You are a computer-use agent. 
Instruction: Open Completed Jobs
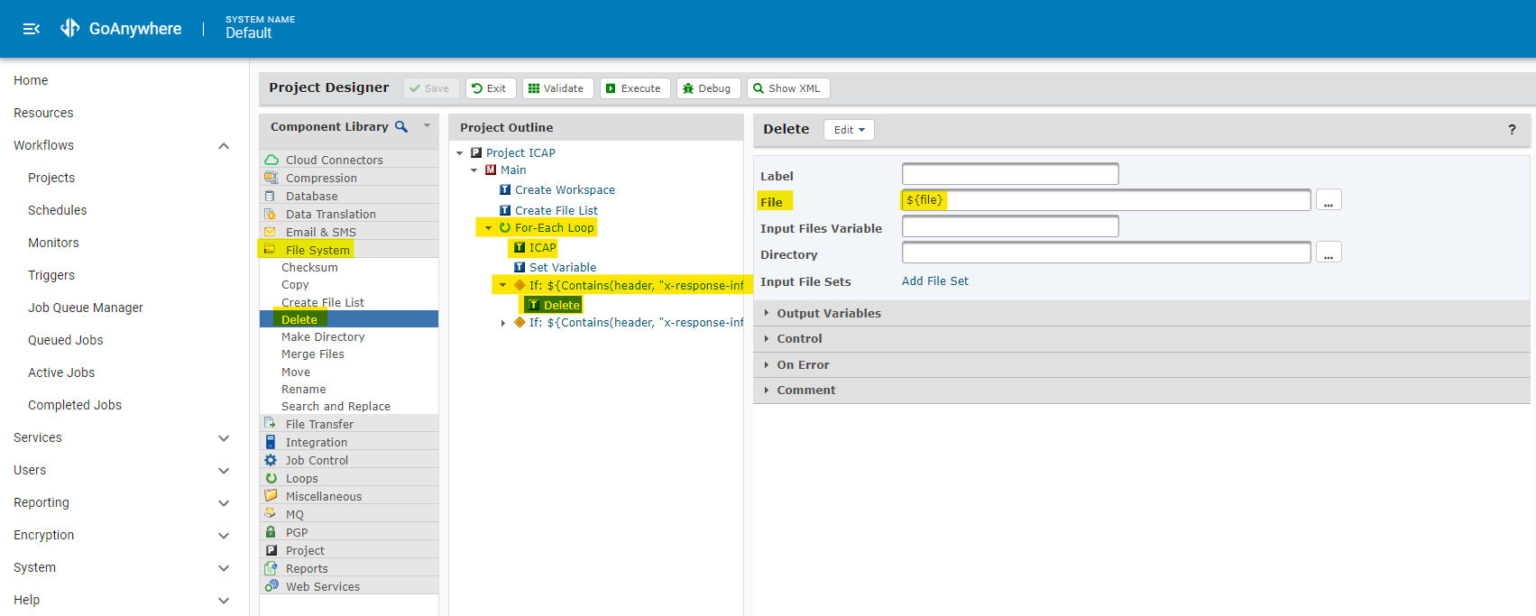pos(75,405)
